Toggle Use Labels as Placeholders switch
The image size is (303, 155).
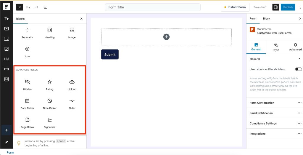[x=298, y=69]
